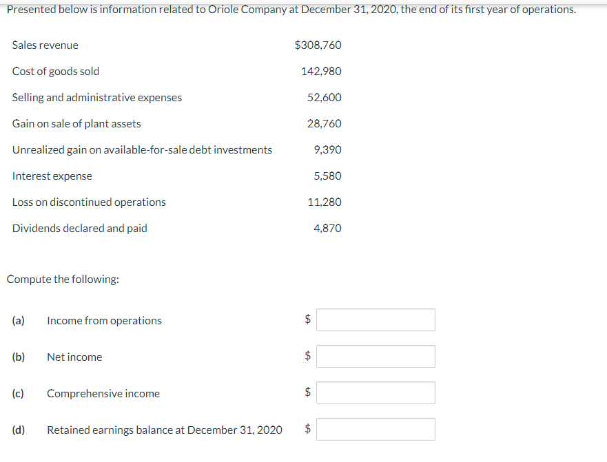The height and width of the screenshot is (462, 607).
Task: Click the dollar sign beside Net income box
Action: point(305,356)
